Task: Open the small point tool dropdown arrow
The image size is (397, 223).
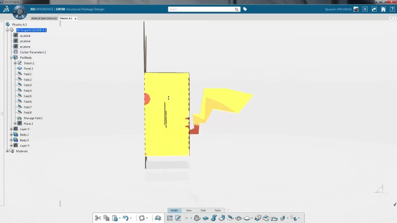Action: [191, 218]
